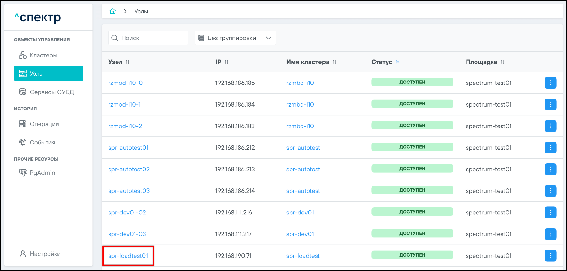Open spr-autotest cluster link for spr-autotest01
The image size is (567, 271).
click(303, 148)
